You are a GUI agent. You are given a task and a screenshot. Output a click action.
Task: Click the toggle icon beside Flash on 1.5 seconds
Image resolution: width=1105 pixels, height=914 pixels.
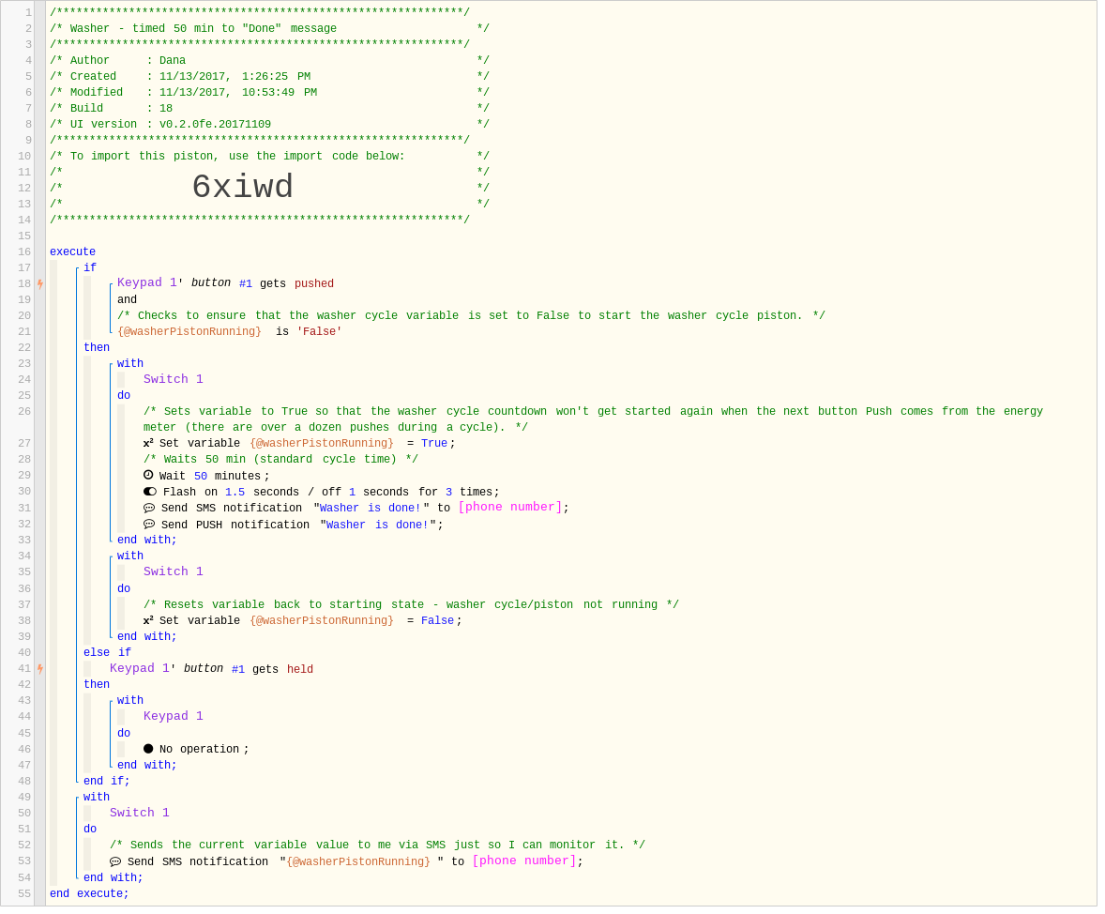pyautogui.click(x=150, y=492)
